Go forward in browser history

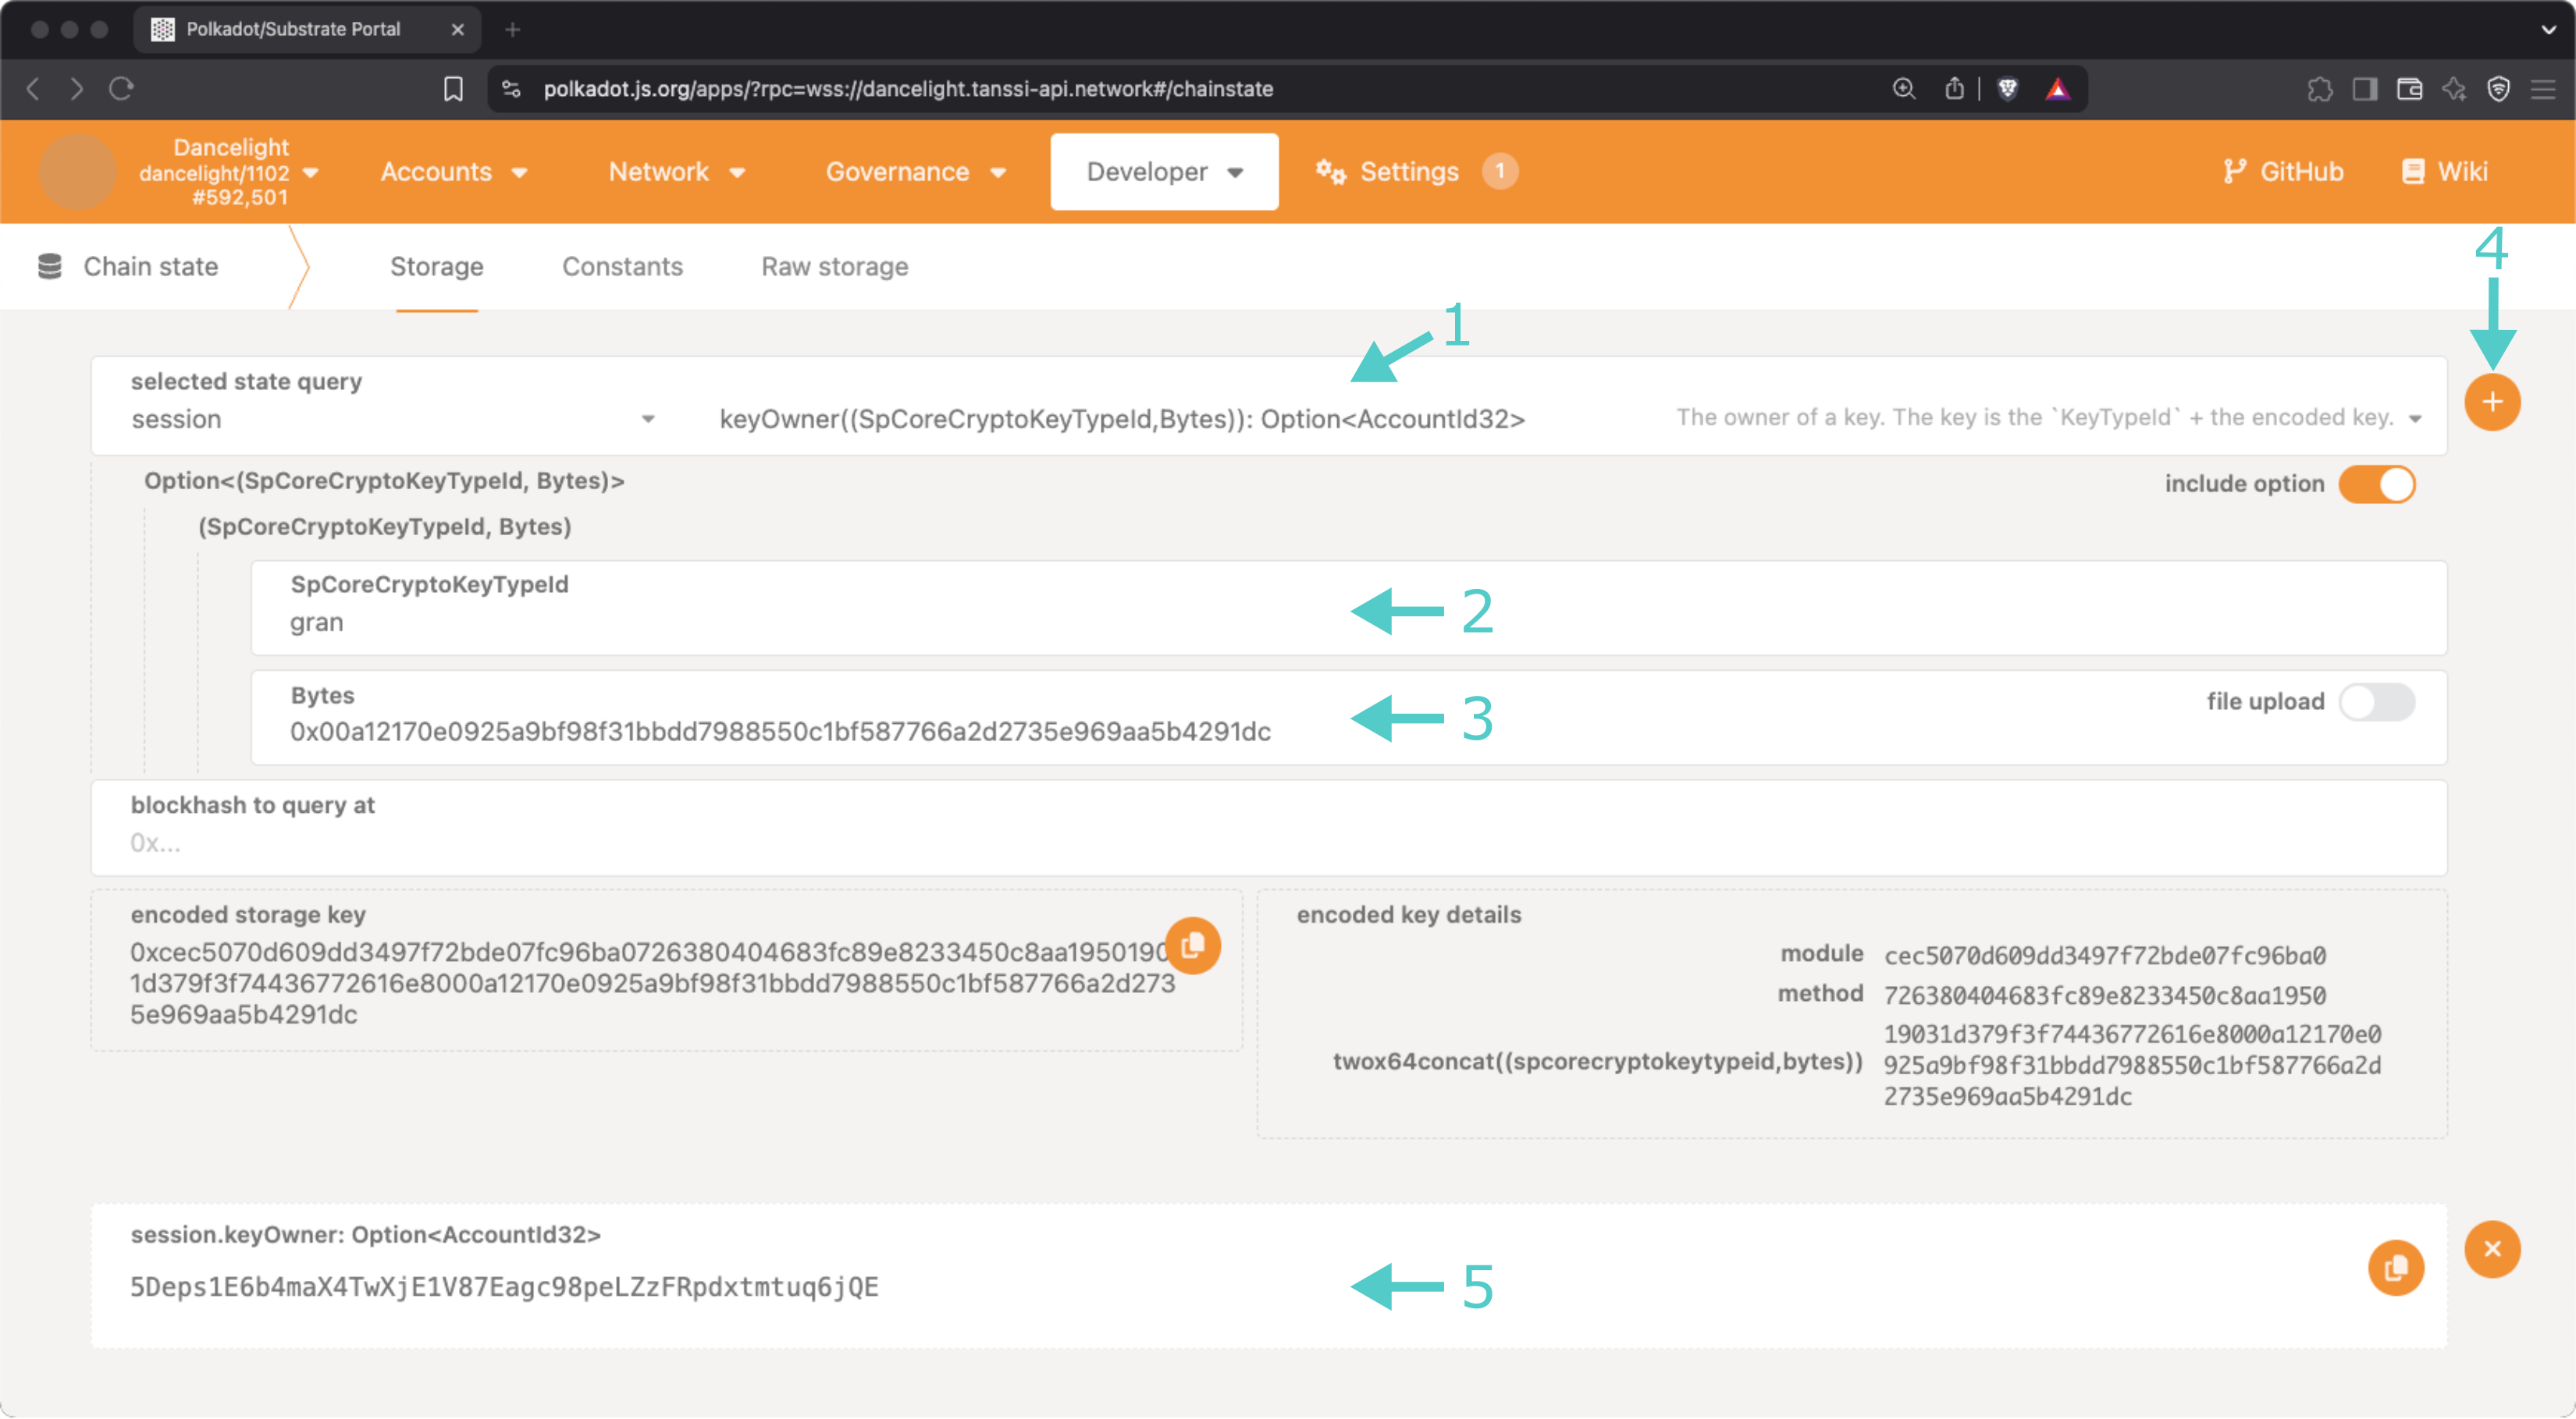point(77,89)
